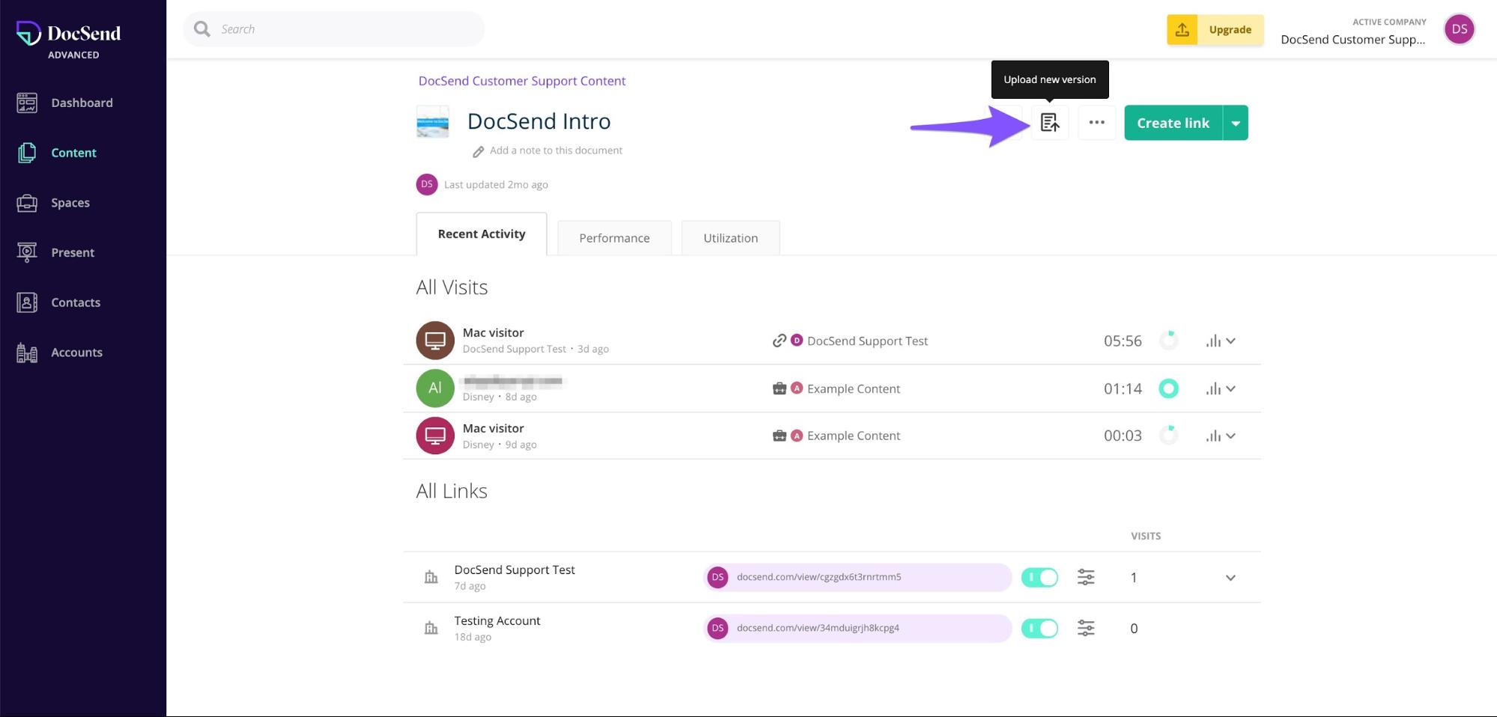
Task: Click completion ring for 05:56 visit
Action: click(x=1168, y=341)
